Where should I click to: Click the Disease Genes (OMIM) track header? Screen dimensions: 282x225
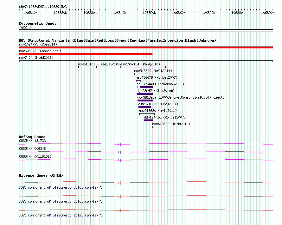41,175
